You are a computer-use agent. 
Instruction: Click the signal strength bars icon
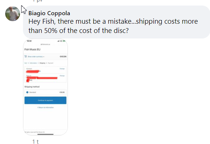point(58,41)
